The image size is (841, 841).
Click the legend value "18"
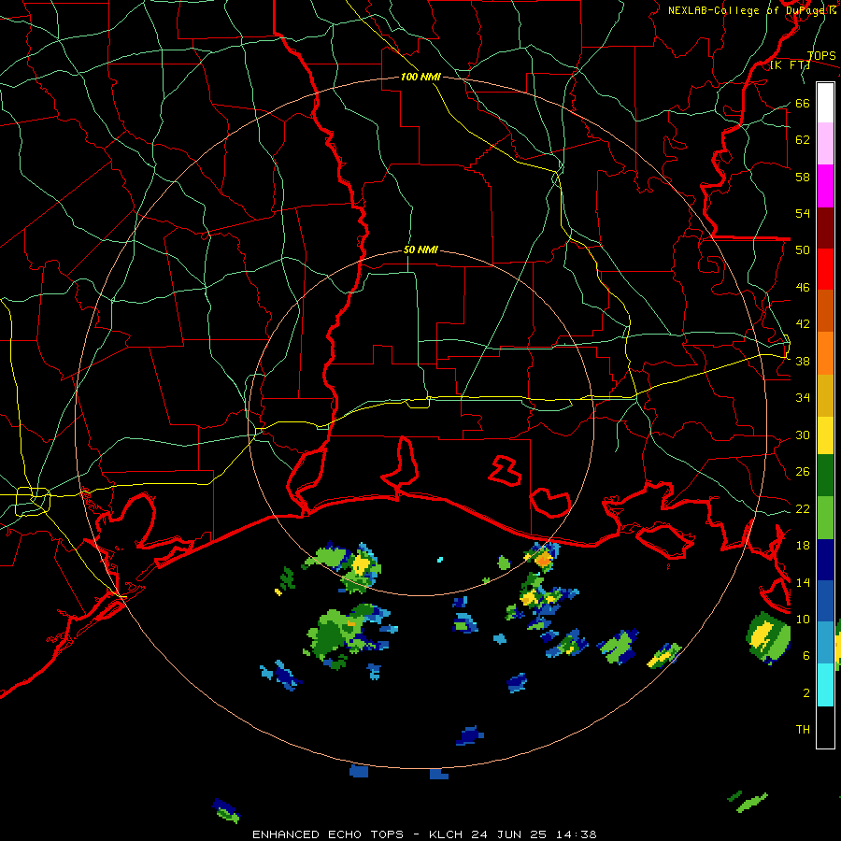pyautogui.click(x=803, y=546)
